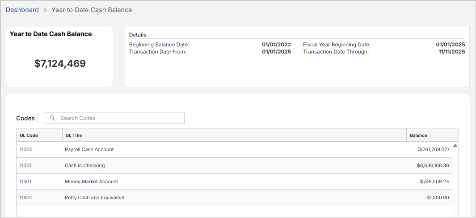Click the $6,636,168.36 balance cell
Image resolution: width=476 pixels, height=218 pixels.
click(x=433, y=165)
